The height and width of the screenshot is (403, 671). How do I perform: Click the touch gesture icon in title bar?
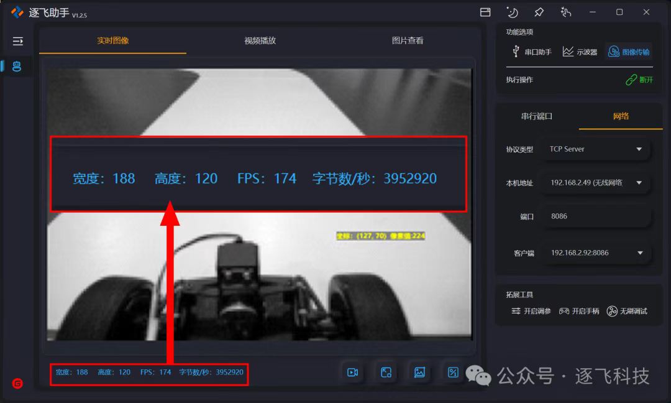coord(566,12)
